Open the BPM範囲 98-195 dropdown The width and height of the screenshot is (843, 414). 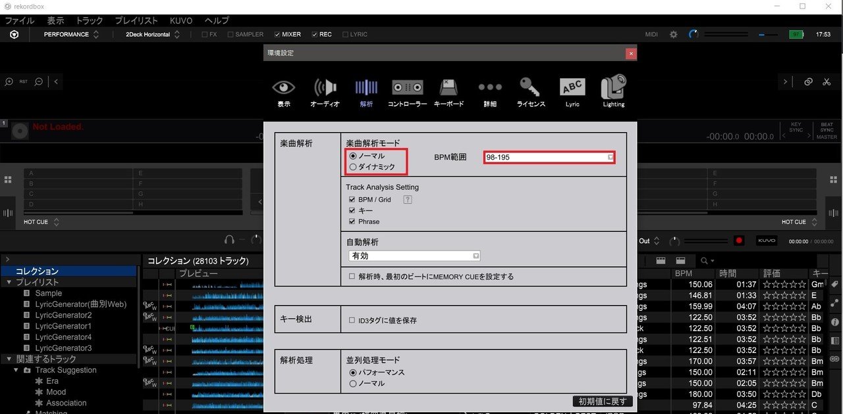point(549,157)
